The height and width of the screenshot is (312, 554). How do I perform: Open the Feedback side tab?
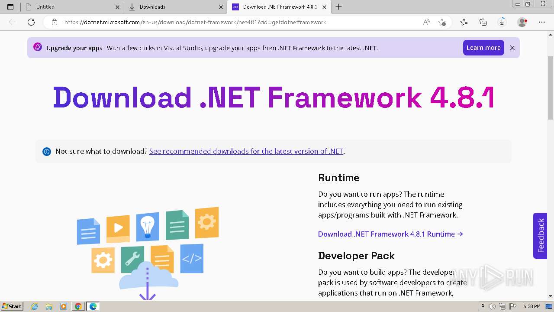click(x=541, y=236)
